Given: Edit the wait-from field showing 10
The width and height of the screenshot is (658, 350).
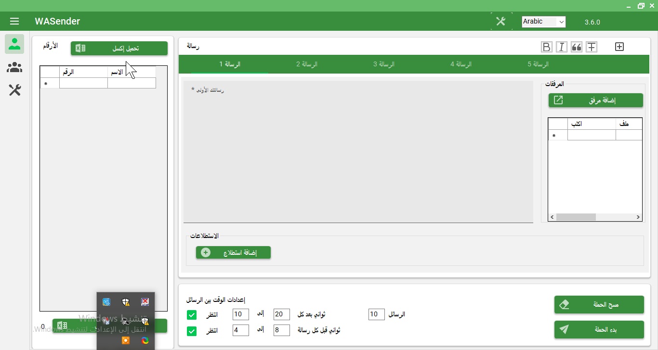Looking at the screenshot, I should pos(240,314).
